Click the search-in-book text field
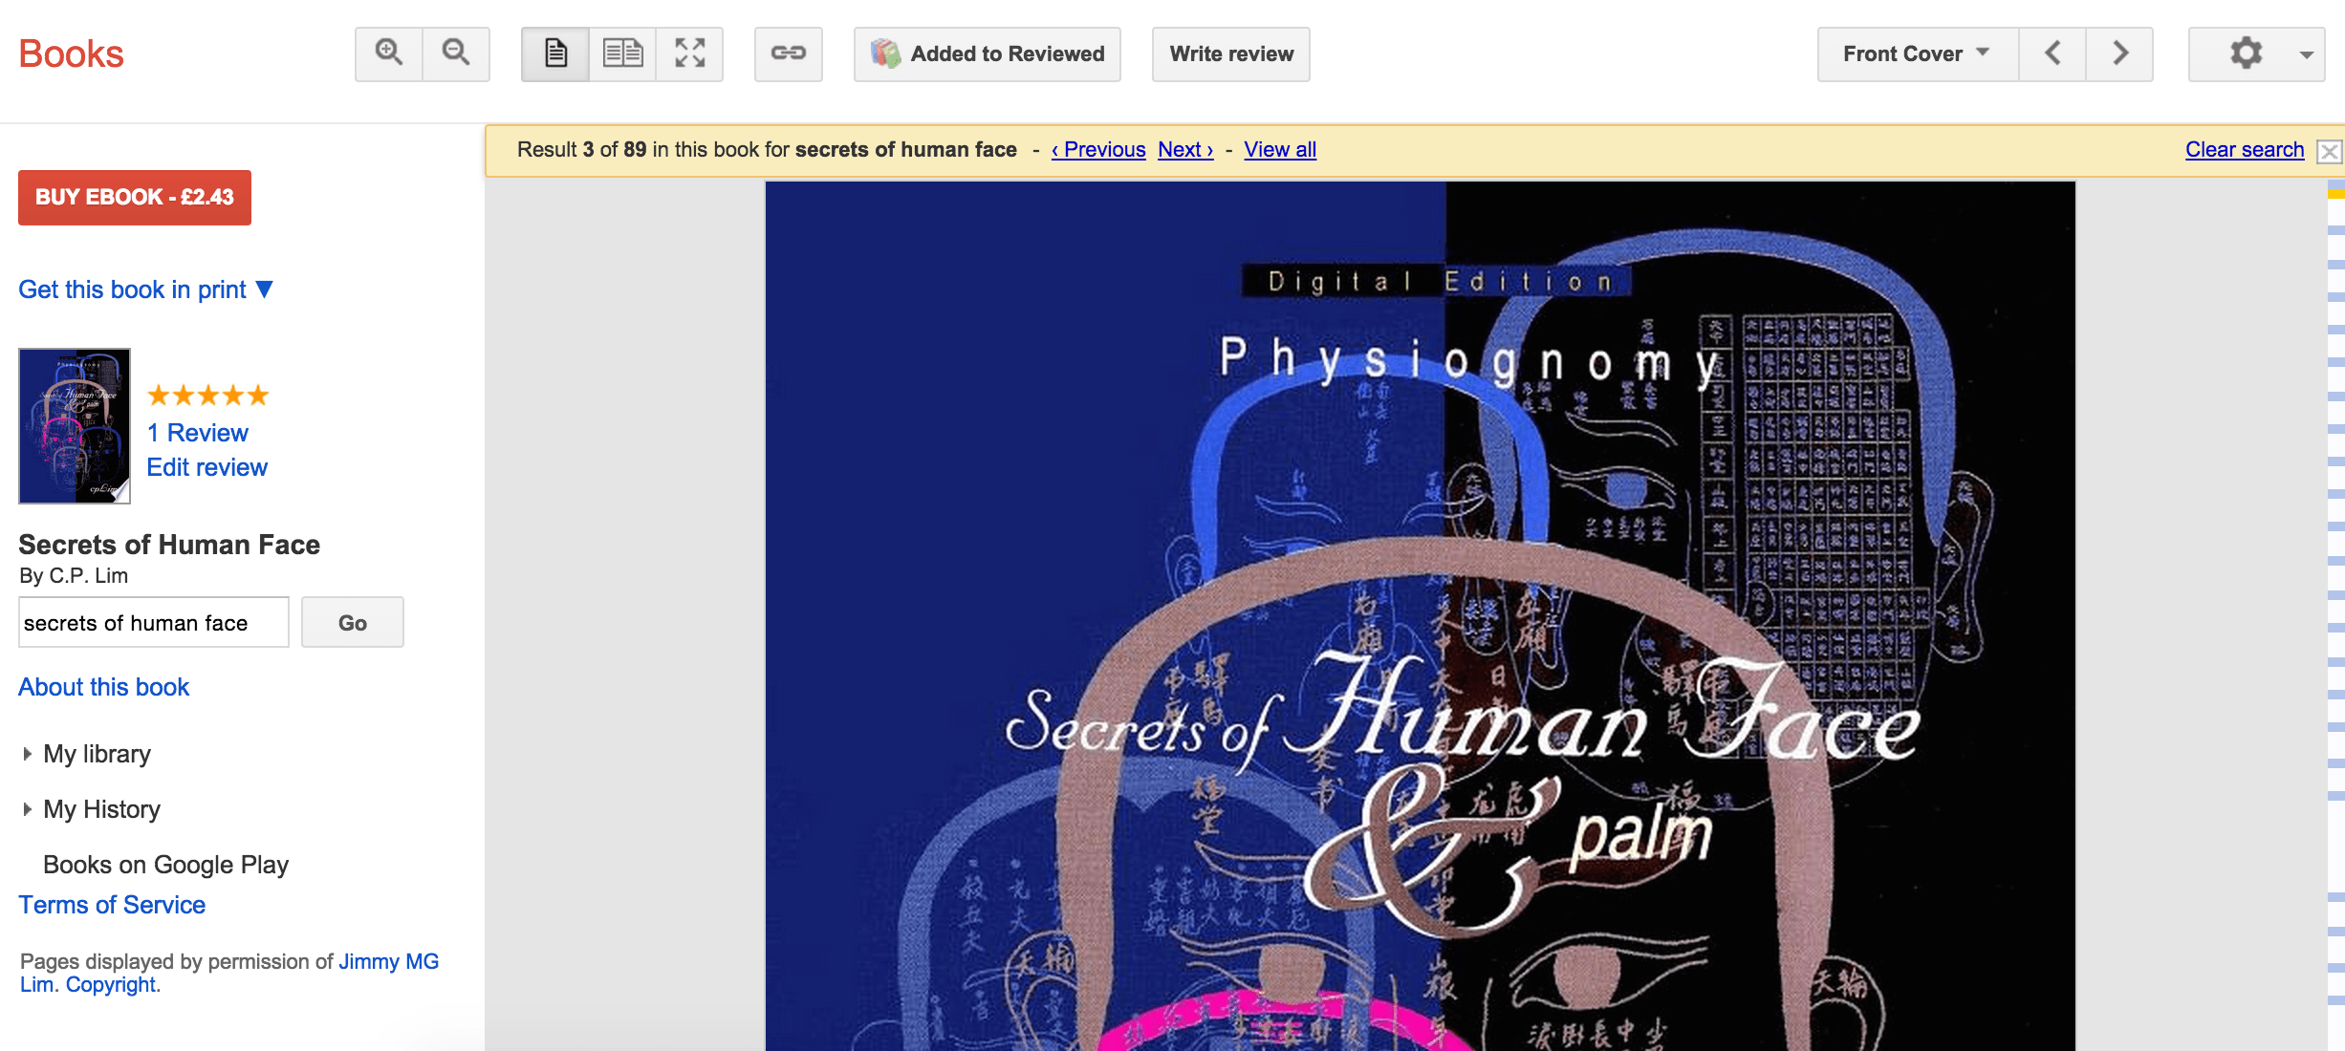Image resolution: width=2345 pixels, height=1051 pixels. point(154,622)
